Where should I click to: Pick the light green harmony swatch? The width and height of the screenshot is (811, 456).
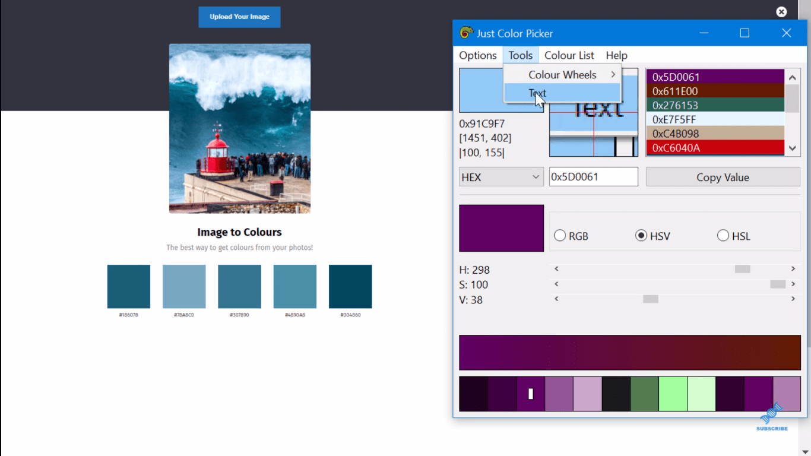pyautogui.click(x=673, y=394)
